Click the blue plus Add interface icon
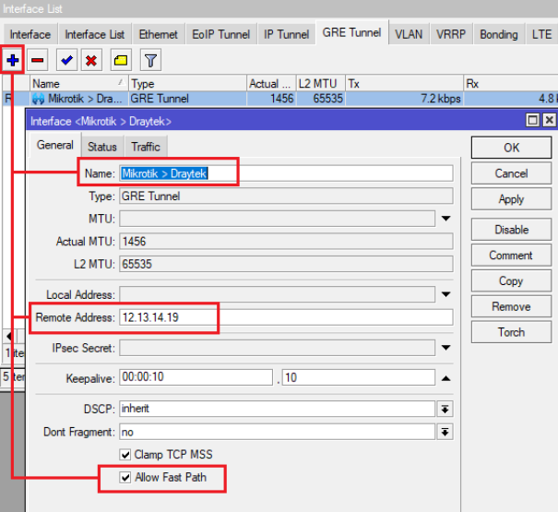Image resolution: width=558 pixels, height=512 pixels. coord(13,61)
